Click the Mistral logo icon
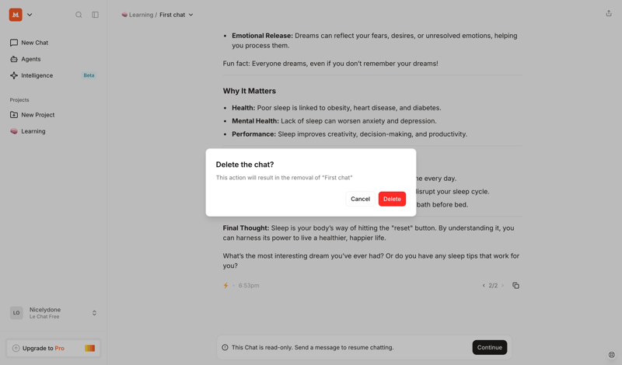The image size is (622, 365). tap(16, 15)
